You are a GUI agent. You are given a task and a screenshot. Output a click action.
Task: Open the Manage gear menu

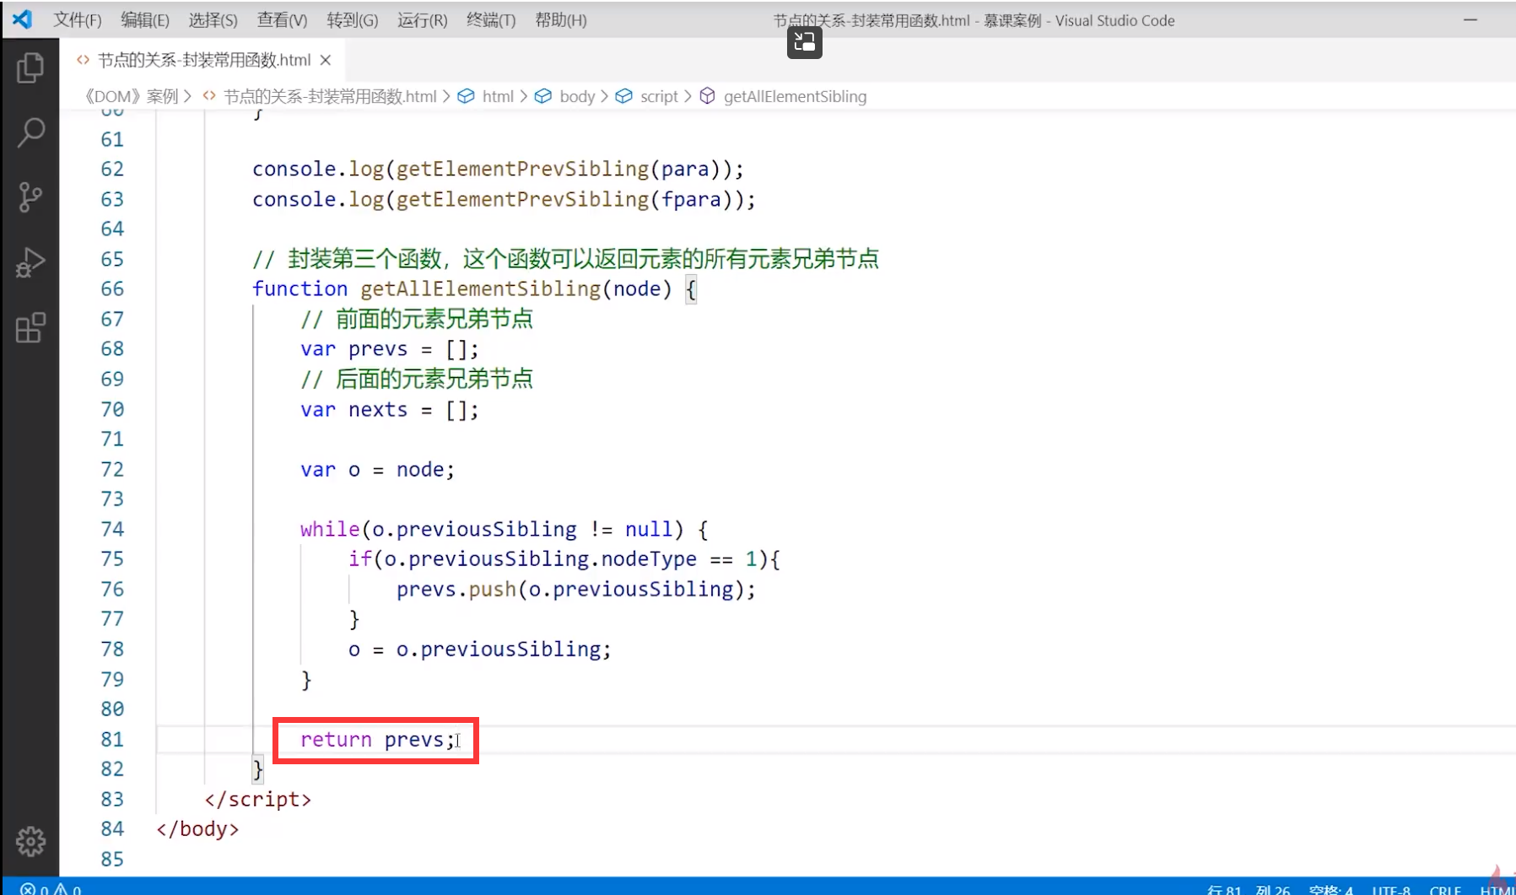(x=30, y=841)
